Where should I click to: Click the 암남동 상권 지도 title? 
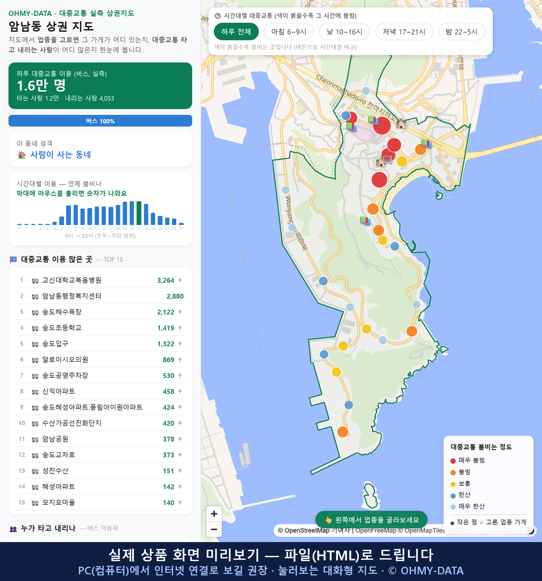[51, 26]
